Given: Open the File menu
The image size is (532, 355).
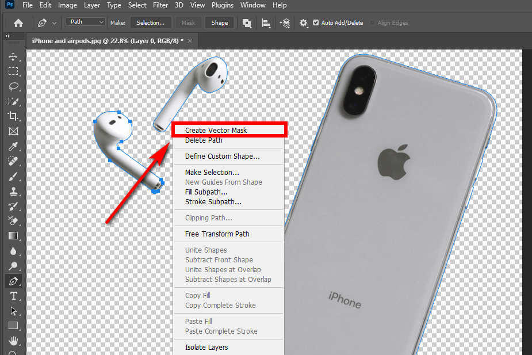Looking at the screenshot, I should [28, 5].
